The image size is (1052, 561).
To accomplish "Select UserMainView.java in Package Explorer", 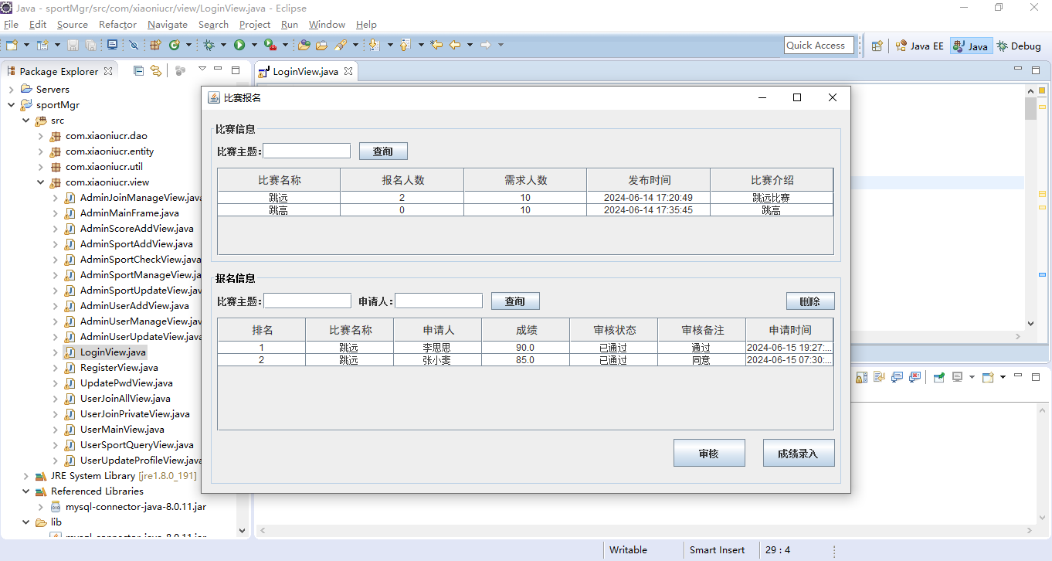I will [x=122, y=430].
